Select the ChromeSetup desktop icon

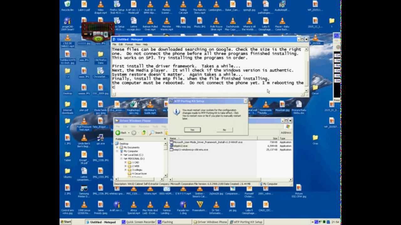click(100, 73)
